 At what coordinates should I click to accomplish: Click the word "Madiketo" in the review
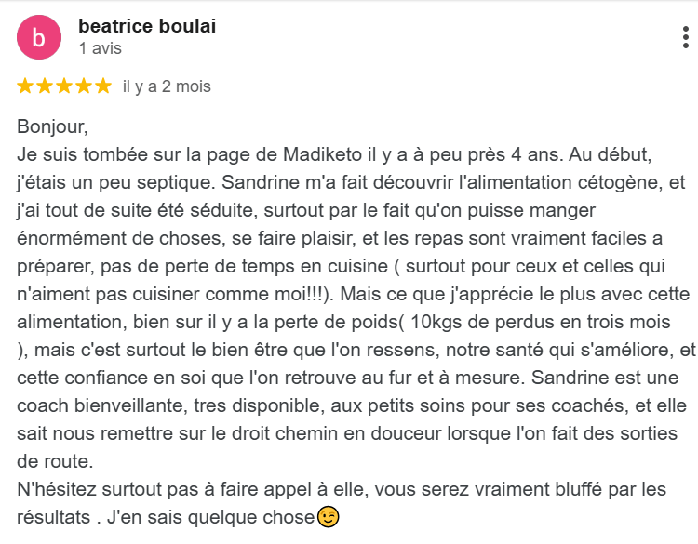pyautogui.click(x=323, y=154)
